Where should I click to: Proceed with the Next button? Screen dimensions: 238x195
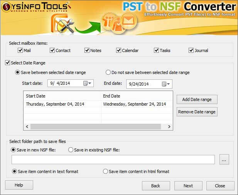pos(188,186)
